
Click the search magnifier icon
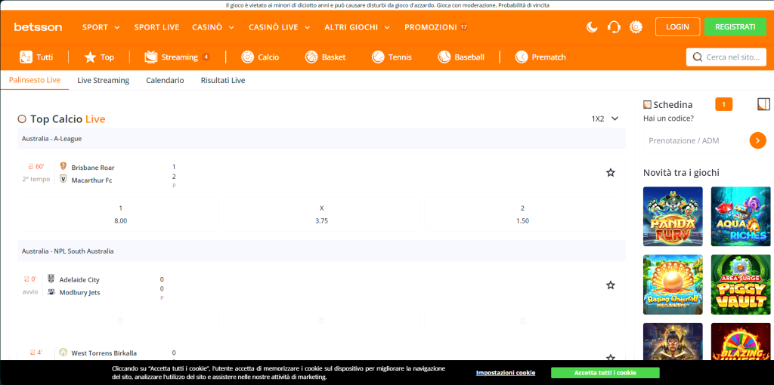(698, 57)
